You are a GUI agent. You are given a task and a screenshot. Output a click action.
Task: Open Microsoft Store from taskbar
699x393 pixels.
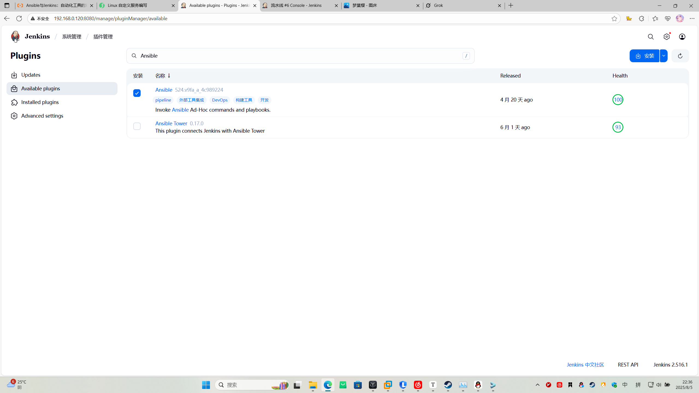click(x=358, y=385)
